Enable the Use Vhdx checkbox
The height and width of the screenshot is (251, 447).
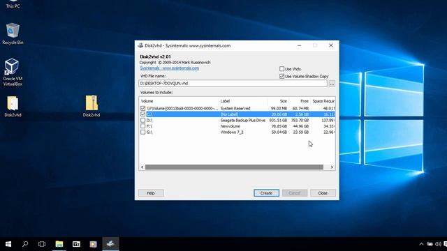pos(282,69)
